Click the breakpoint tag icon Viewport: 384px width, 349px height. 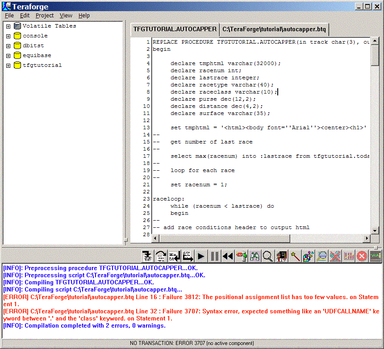coord(242,256)
